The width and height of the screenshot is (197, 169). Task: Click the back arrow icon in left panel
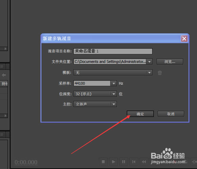coord(4,75)
